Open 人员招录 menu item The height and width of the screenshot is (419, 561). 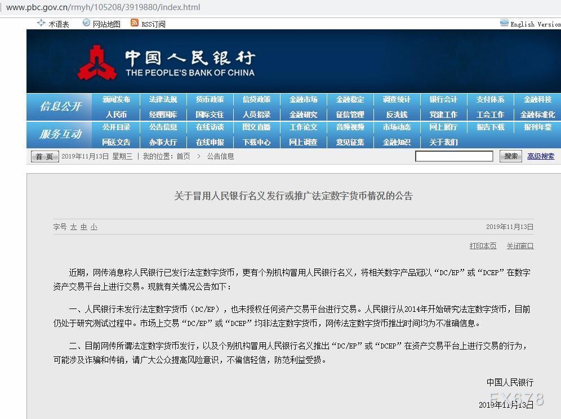click(x=256, y=114)
